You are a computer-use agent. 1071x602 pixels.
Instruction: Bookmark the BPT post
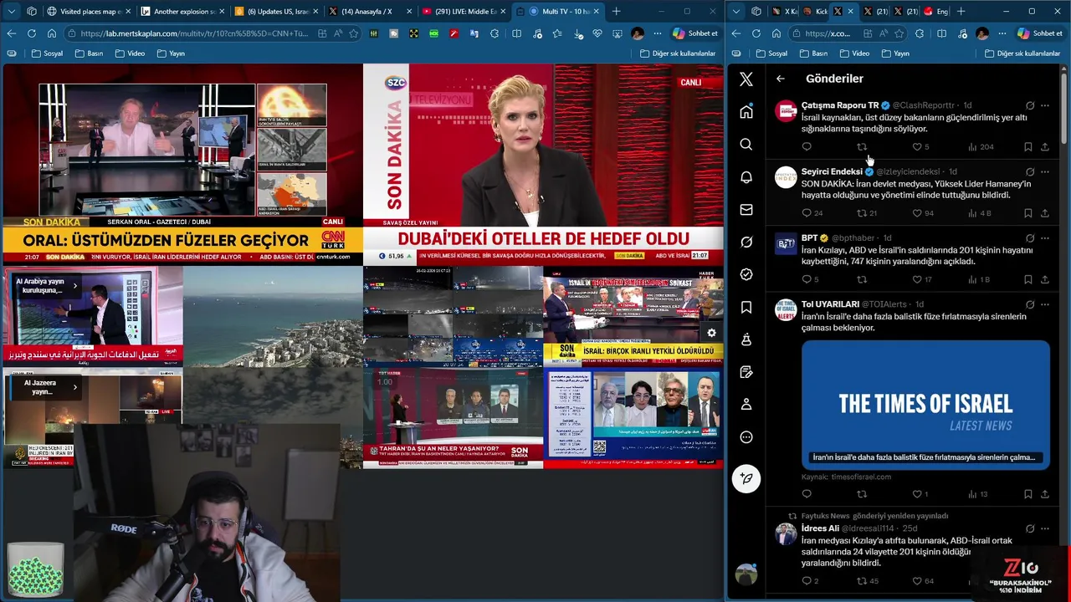point(1027,279)
